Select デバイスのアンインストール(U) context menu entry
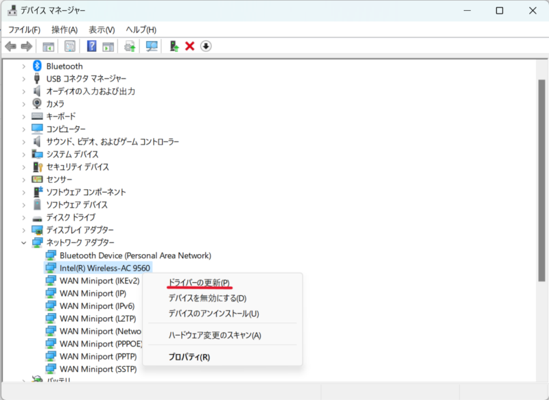Image resolution: width=549 pixels, height=400 pixels. click(x=222, y=314)
